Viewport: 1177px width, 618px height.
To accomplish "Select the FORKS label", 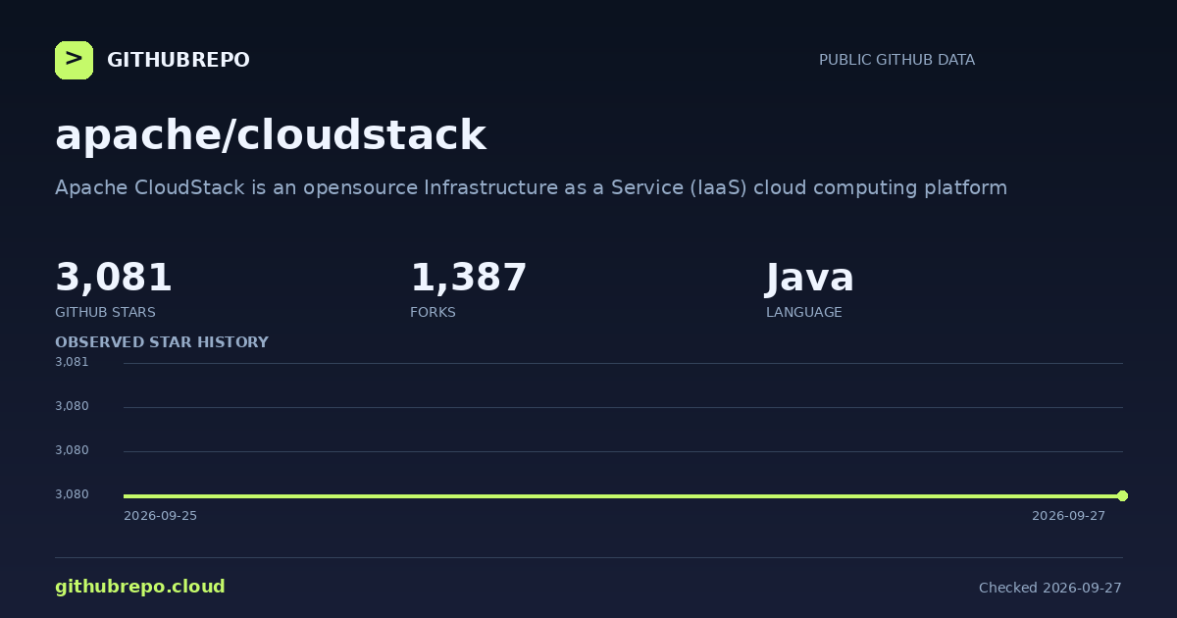I will point(433,312).
